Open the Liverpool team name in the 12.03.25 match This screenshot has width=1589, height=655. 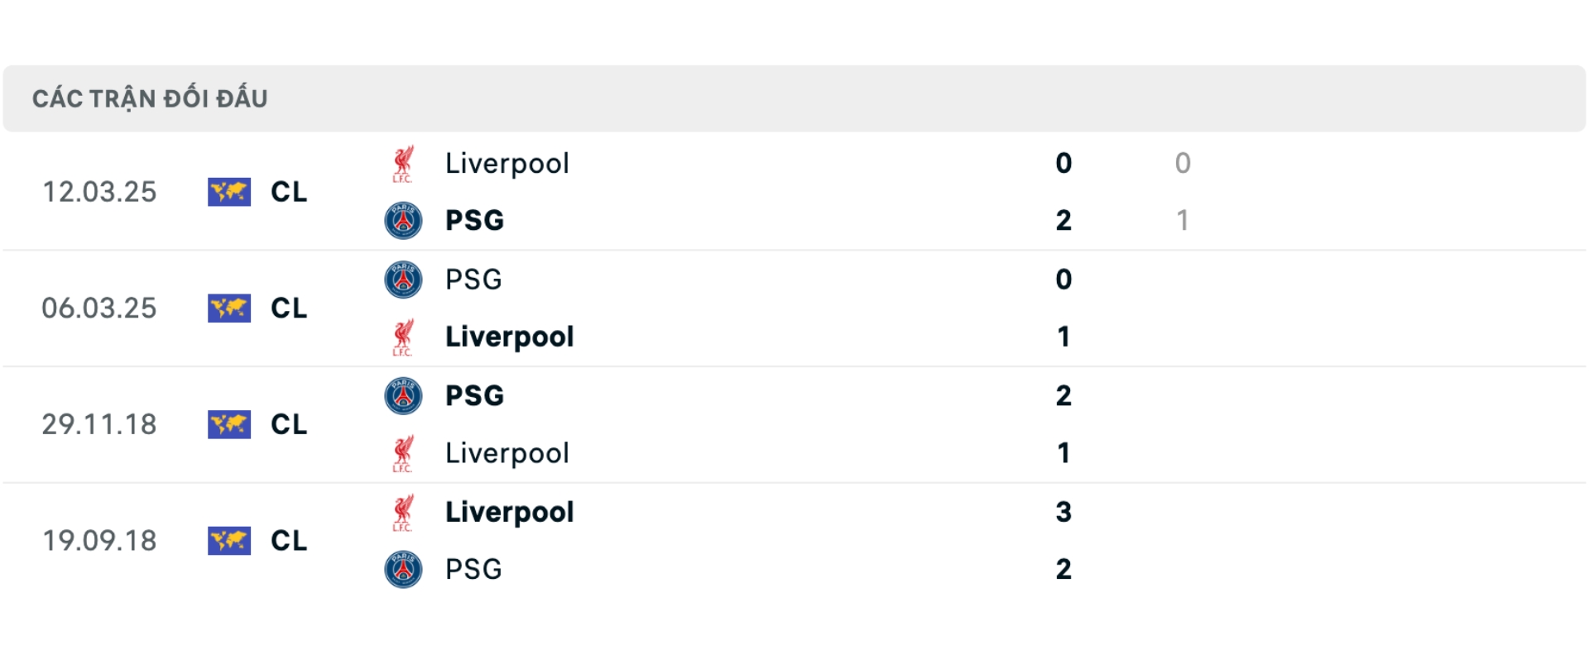click(506, 164)
